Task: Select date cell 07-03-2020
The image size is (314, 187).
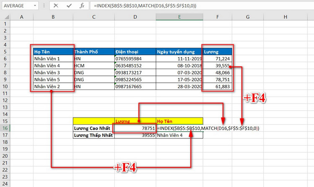Action: point(180,73)
